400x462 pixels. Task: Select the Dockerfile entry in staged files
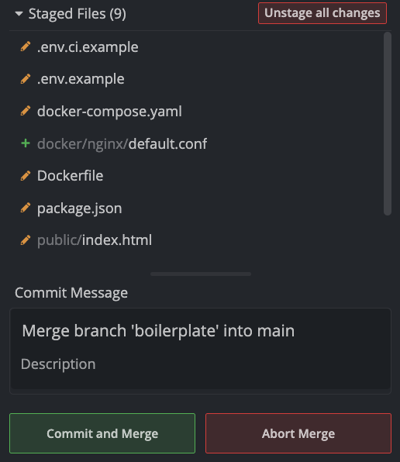click(x=70, y=176)
